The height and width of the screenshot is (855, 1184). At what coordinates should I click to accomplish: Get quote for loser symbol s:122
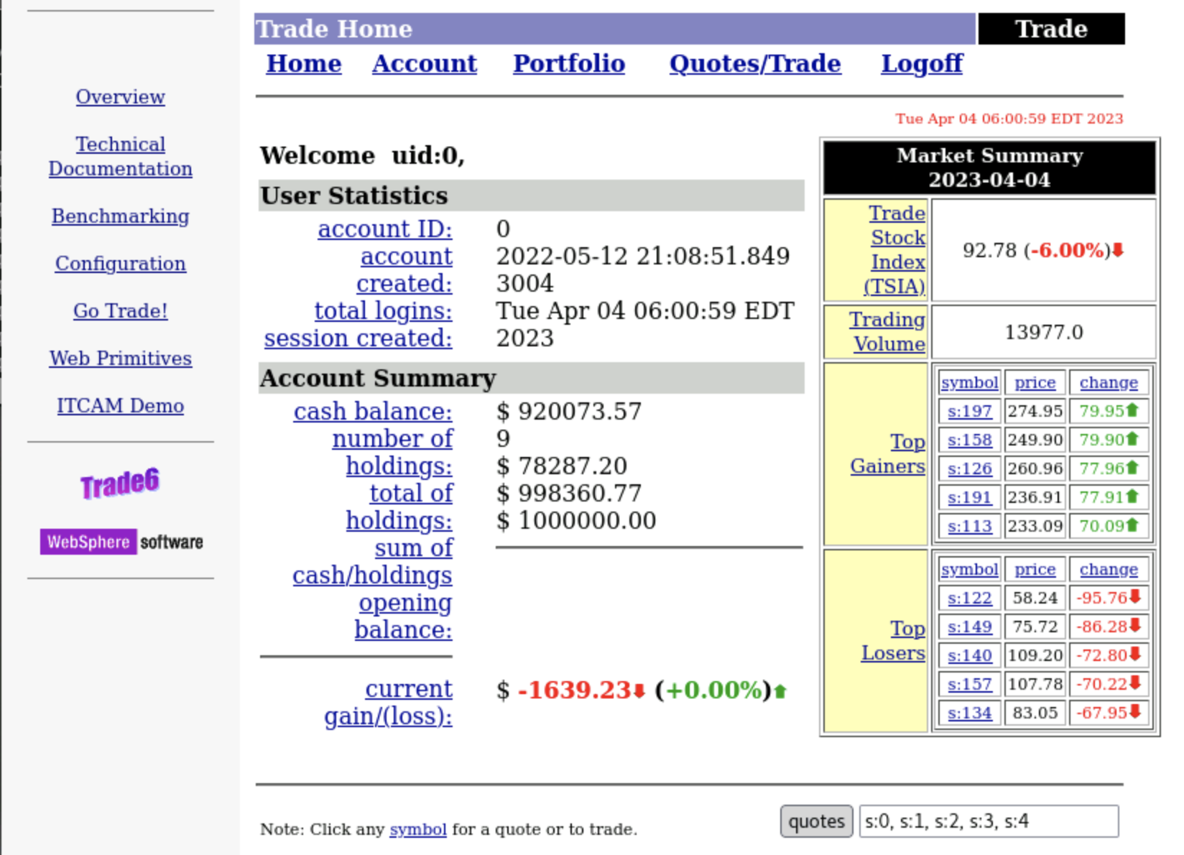(x=970, y=598)
